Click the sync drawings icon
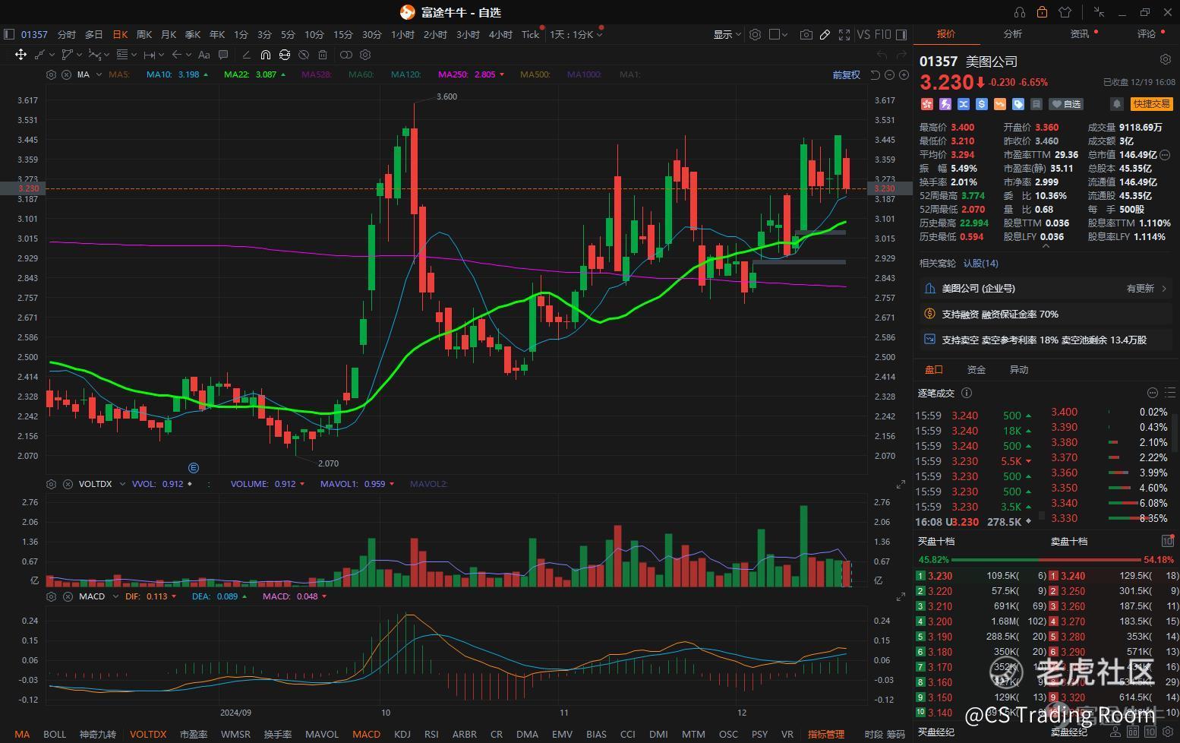Image resolution: width=1180 pixels, height=743 pixels. tap(284, 55)
